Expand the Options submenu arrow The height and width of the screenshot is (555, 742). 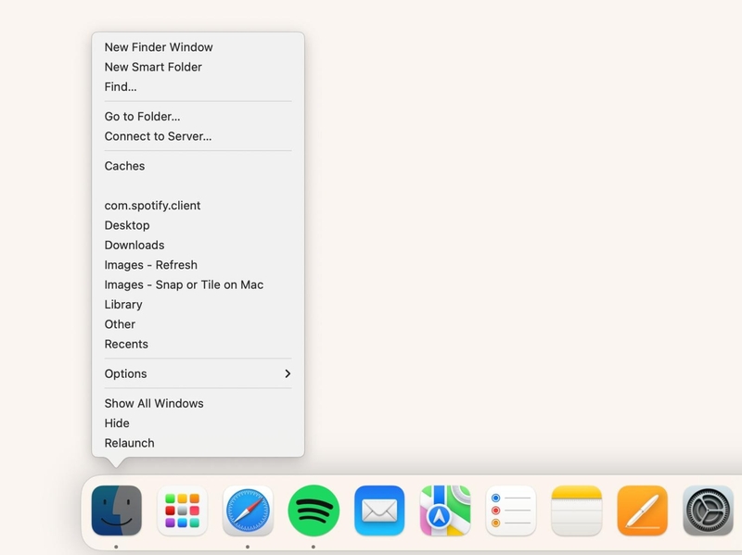pos(288,374)
